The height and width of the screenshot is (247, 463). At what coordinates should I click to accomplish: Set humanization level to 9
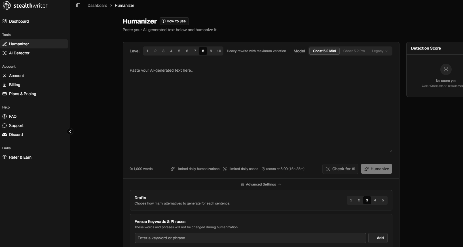[211, 51]
